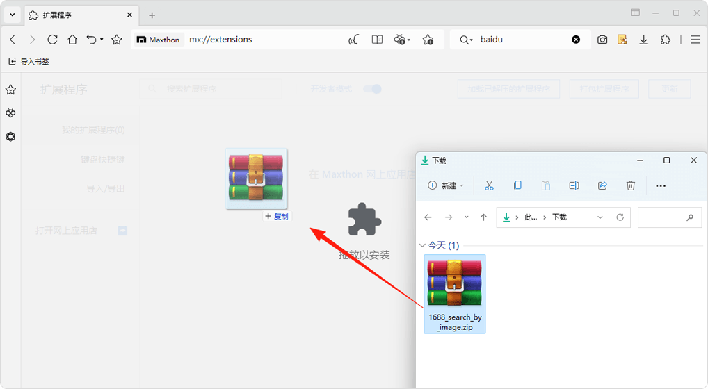The image size is (708, 389).
Task: Click the Explorer search input box
Action: (x=661, y=217)
